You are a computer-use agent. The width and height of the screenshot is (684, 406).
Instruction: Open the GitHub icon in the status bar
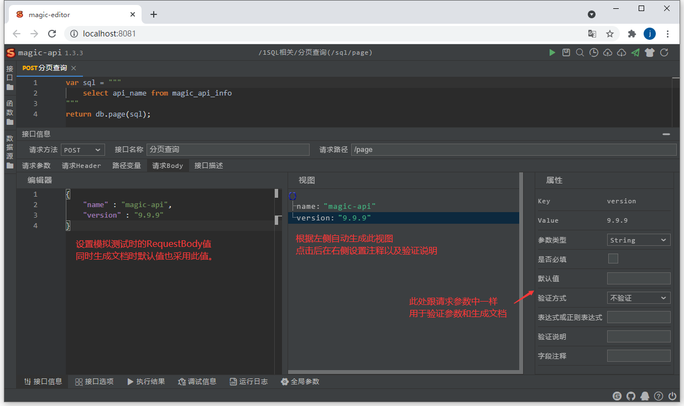pos(631,396)
